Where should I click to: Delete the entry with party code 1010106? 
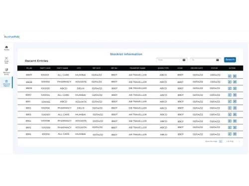[x=235, y=108]
